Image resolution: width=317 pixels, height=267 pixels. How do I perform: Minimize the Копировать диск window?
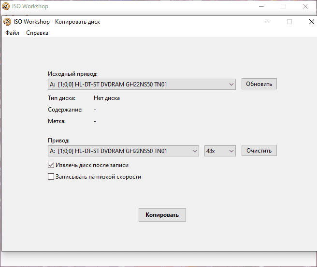click(268, 22)
